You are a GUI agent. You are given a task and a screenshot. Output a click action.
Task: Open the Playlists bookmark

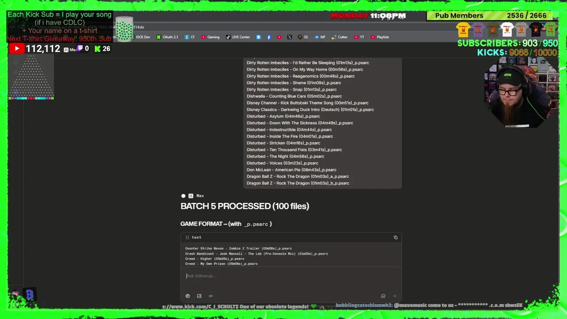tap(380, 37)
